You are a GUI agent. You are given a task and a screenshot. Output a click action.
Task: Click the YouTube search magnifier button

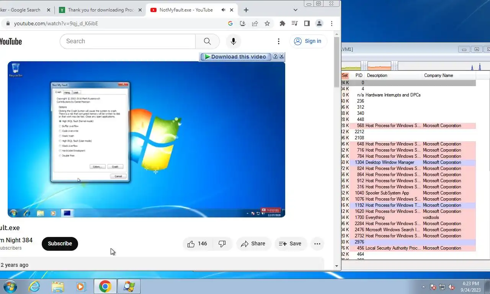207,41
